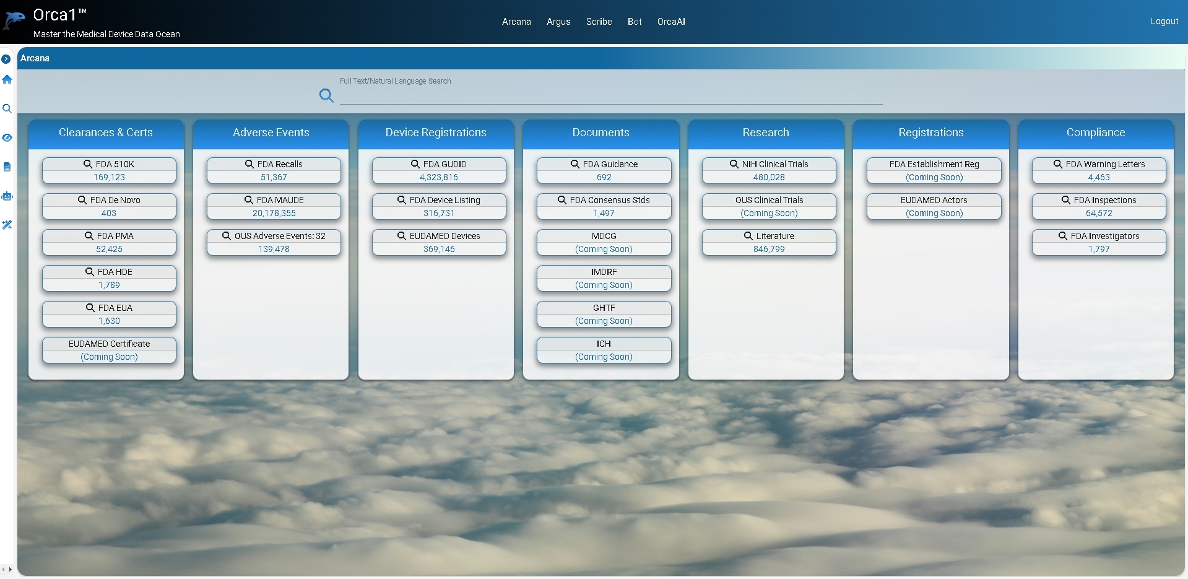Image resolution: width=1188 pixels, height=579 pixels.
Task: Click the Logout link
Action: click(x=1164, y=21)
